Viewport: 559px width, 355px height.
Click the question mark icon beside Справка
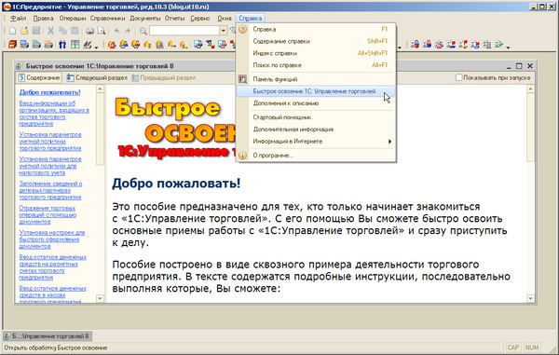pos(243,29)
